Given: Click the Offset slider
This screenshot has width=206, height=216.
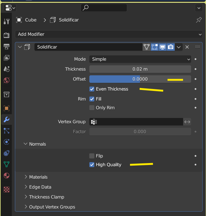Looking at the screenshot, I should click(x=140, y=79).
